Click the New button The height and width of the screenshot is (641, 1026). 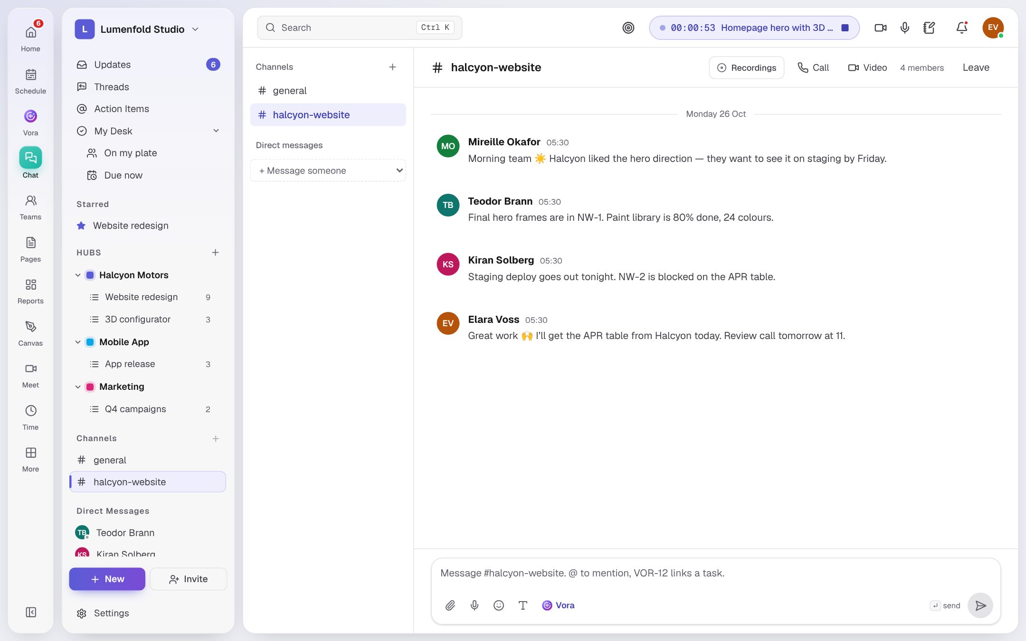(107, 579)
